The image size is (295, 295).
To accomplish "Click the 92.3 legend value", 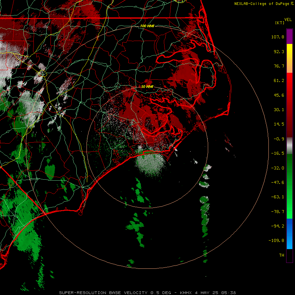I will [279, 51].
